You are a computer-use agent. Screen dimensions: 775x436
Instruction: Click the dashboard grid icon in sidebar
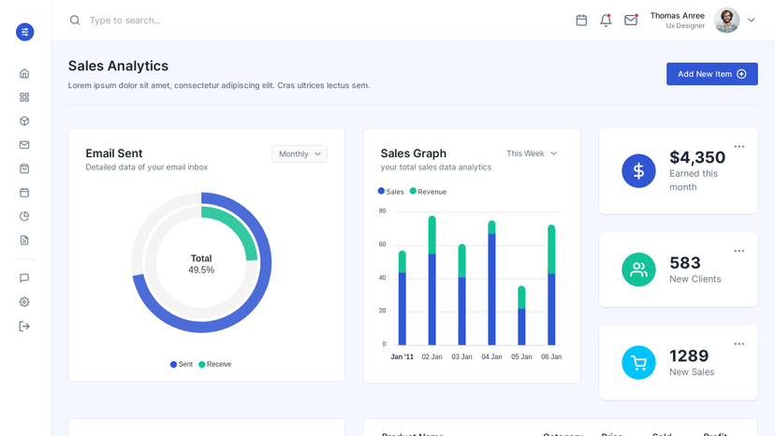click(x=24, y=97)
